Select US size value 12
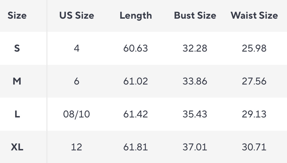Image resolution: width=287 pixels, height=163 pixels. tap(77, 147)
